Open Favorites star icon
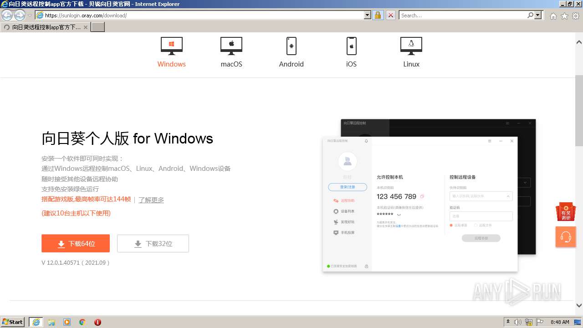The height and width of the screenshot is (328, 583). [564, 16]
